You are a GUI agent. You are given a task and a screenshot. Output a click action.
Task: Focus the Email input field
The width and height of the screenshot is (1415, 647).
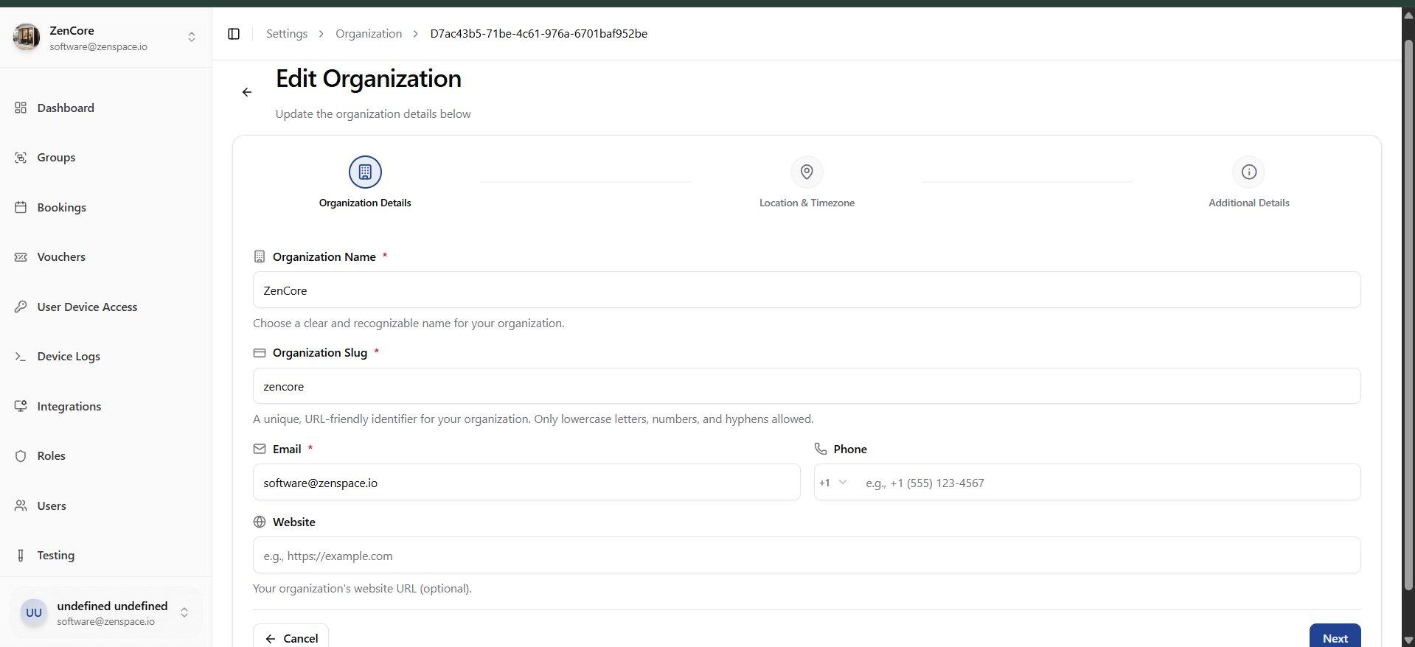tap(526, 483)
